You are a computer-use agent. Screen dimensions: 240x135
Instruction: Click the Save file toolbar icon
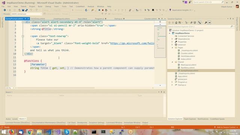23,10
